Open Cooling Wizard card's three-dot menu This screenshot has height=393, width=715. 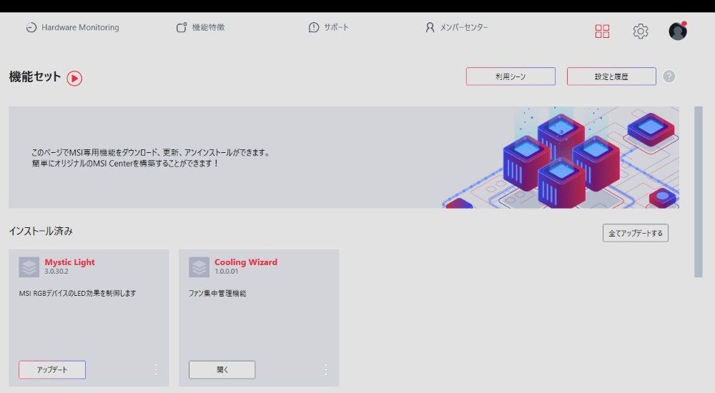pyautogui.click(x=325, y=369)
